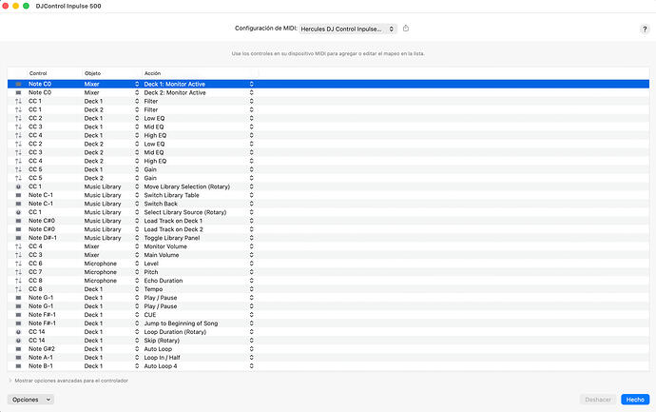Open the Opciones dropdown menu
Screen dimensions: 656x412
tap(30, 400)
